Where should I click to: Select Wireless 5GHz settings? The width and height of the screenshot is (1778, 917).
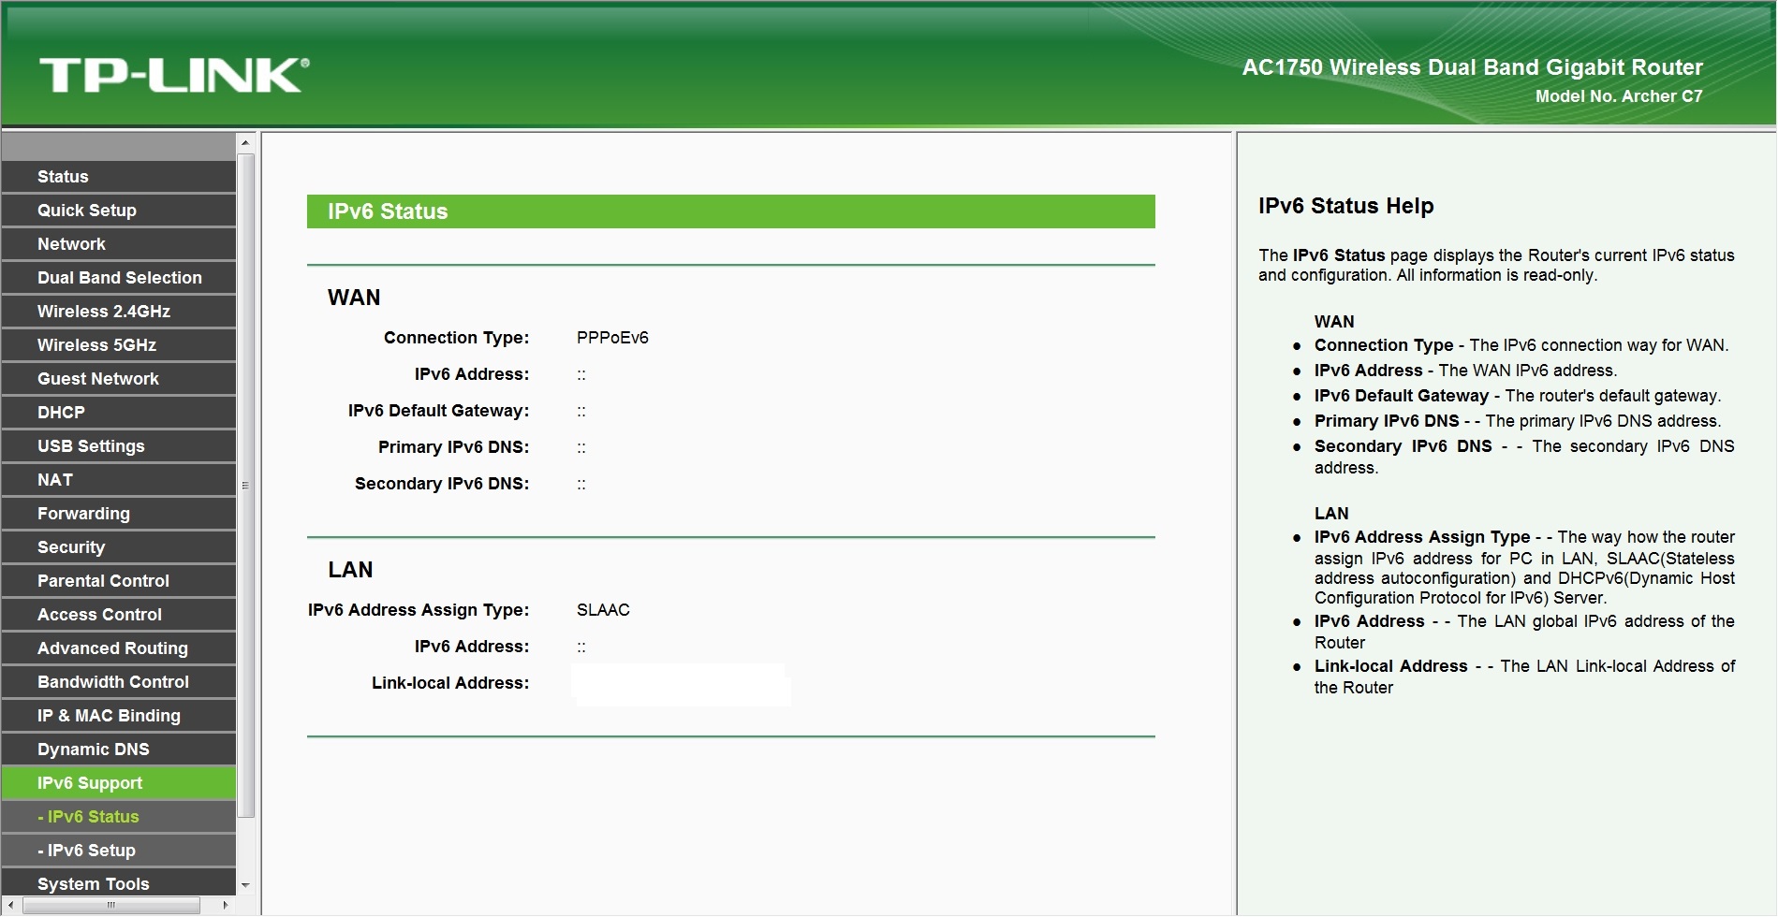click(x=119, y=345)
